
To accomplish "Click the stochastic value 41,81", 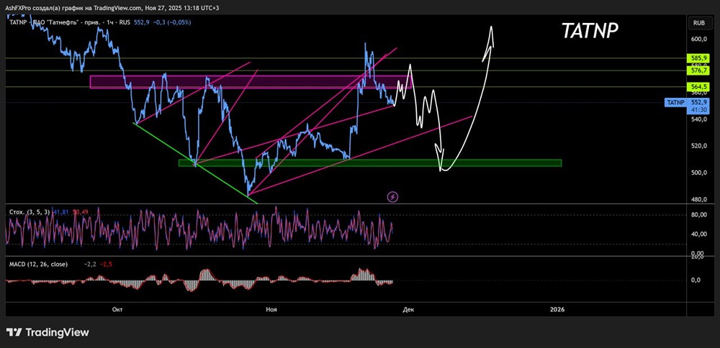I will tap(61, 212).
